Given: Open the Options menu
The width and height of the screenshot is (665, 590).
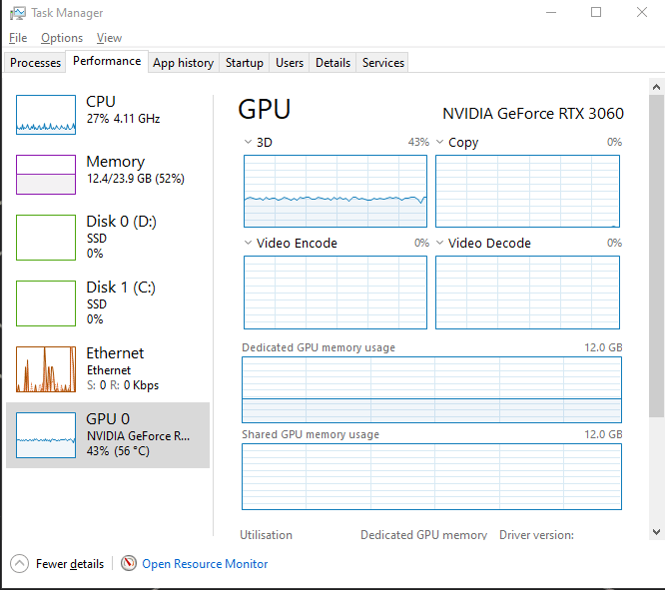Looking at the screenshot, I should [x=62, y=38].
